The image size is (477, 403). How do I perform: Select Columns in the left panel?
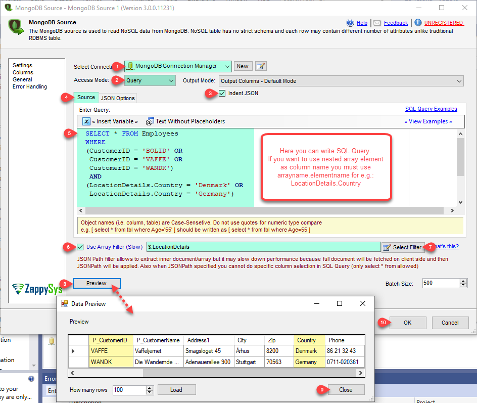[23, 72]
